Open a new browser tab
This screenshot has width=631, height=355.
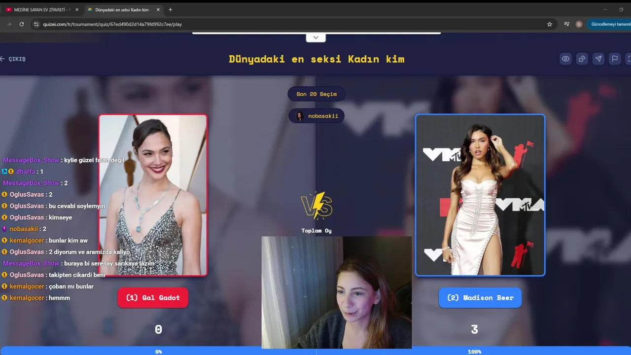pyautogui.click(x=170, y=9)
